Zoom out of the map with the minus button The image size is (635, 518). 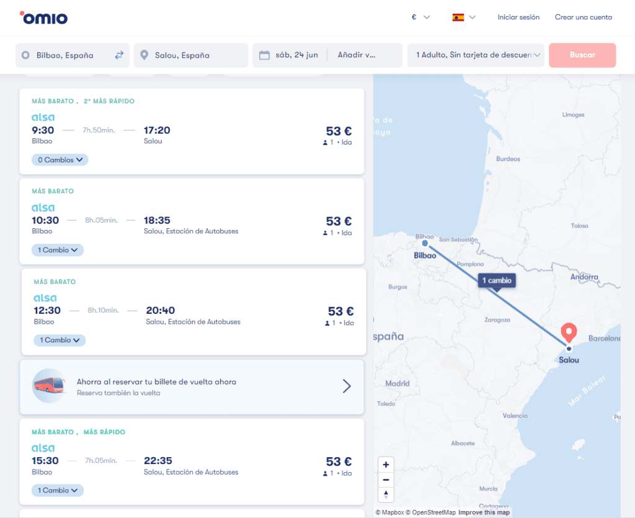point(386,480)
